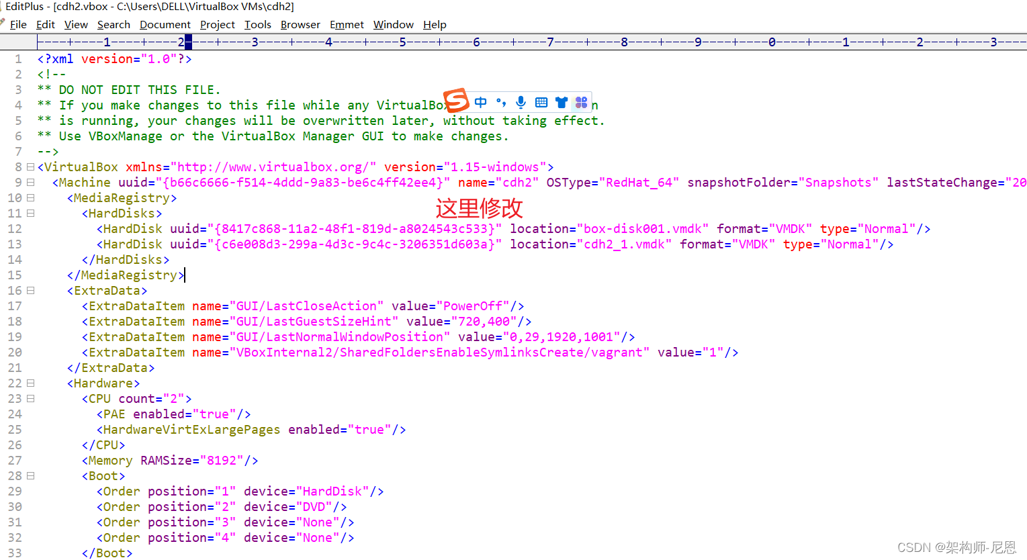Click the OSType value "RedHat_64"
1027x560 pixels.
click(639, 183)
